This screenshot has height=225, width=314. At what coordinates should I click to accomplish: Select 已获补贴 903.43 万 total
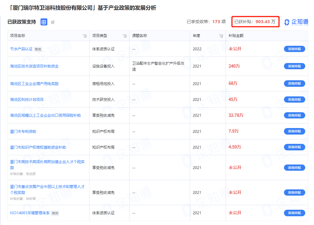pyautogui.click(x=255, y=21)
